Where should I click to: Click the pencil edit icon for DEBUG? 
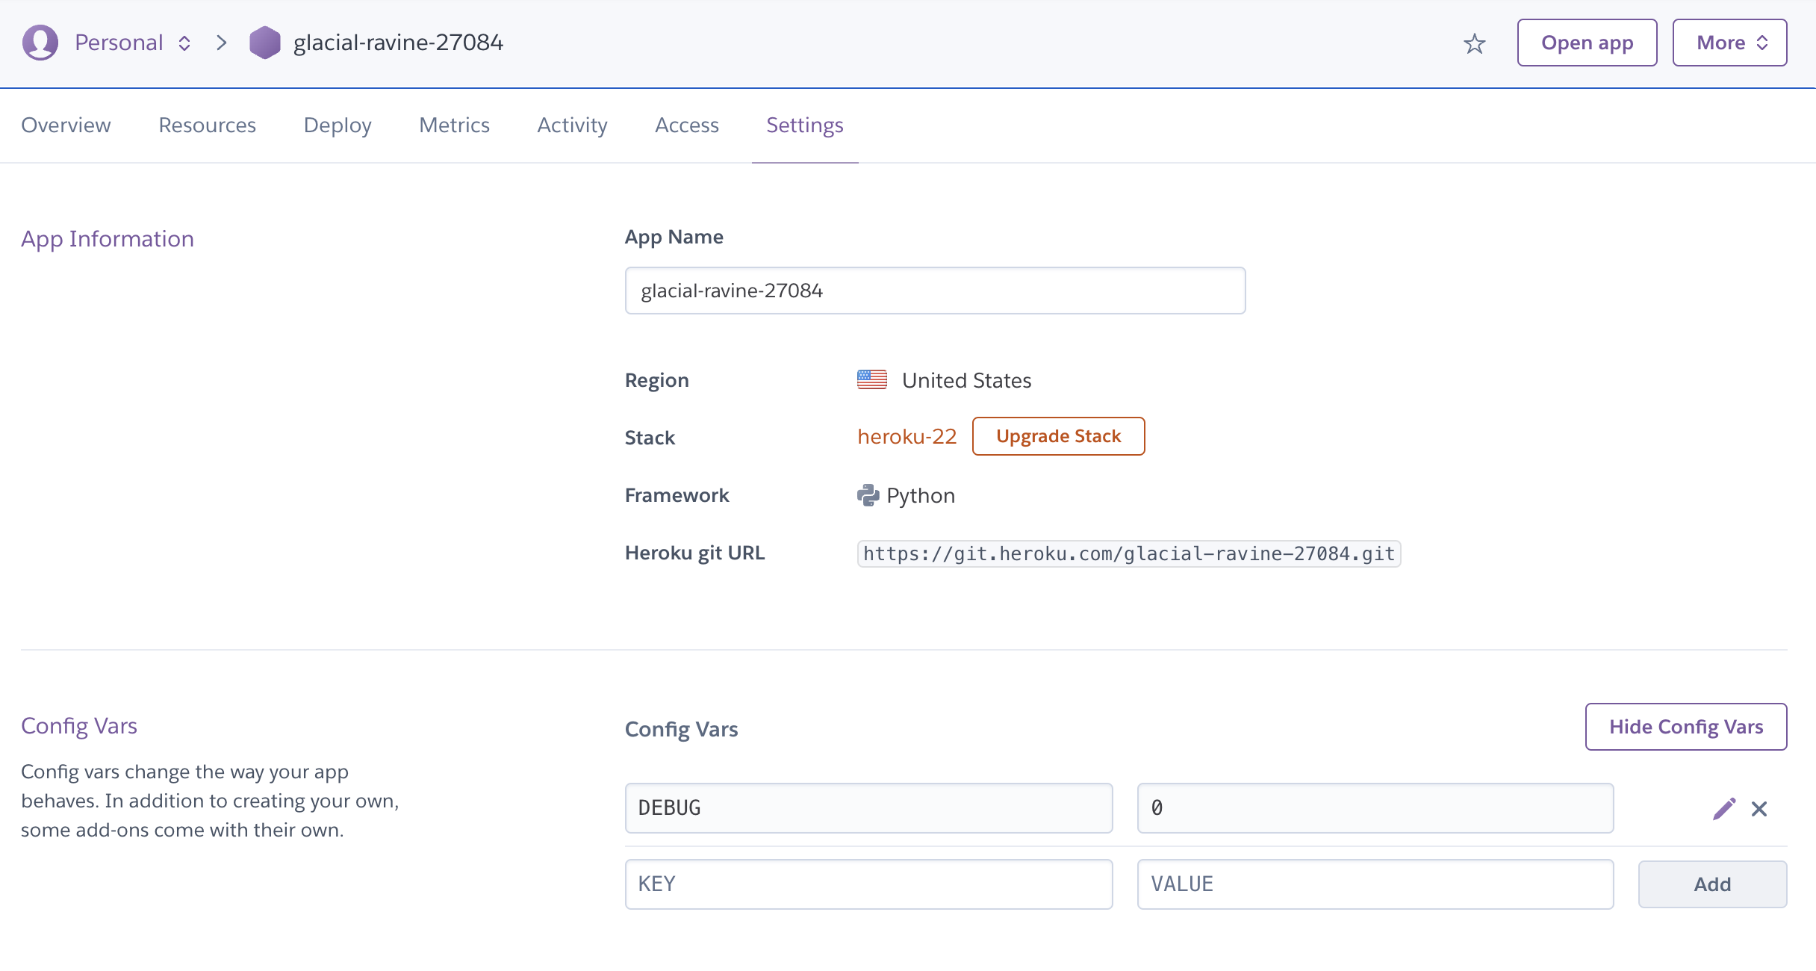1724,808
